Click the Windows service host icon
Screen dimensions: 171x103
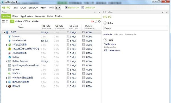click(x=10, y=78)
